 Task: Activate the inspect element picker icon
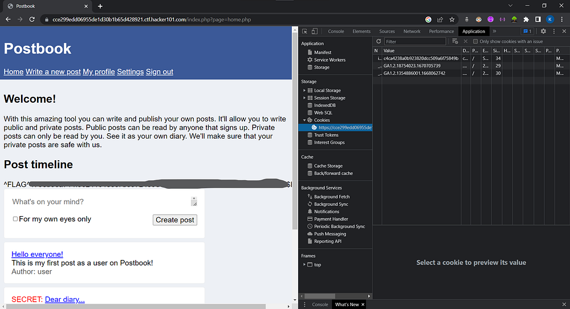305,31
